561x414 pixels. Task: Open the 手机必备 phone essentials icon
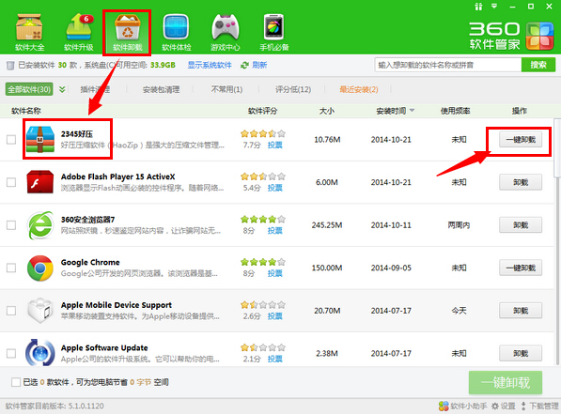(274, 32)
